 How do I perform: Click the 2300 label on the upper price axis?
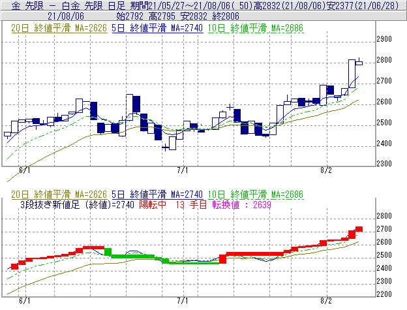pos(384,164)
